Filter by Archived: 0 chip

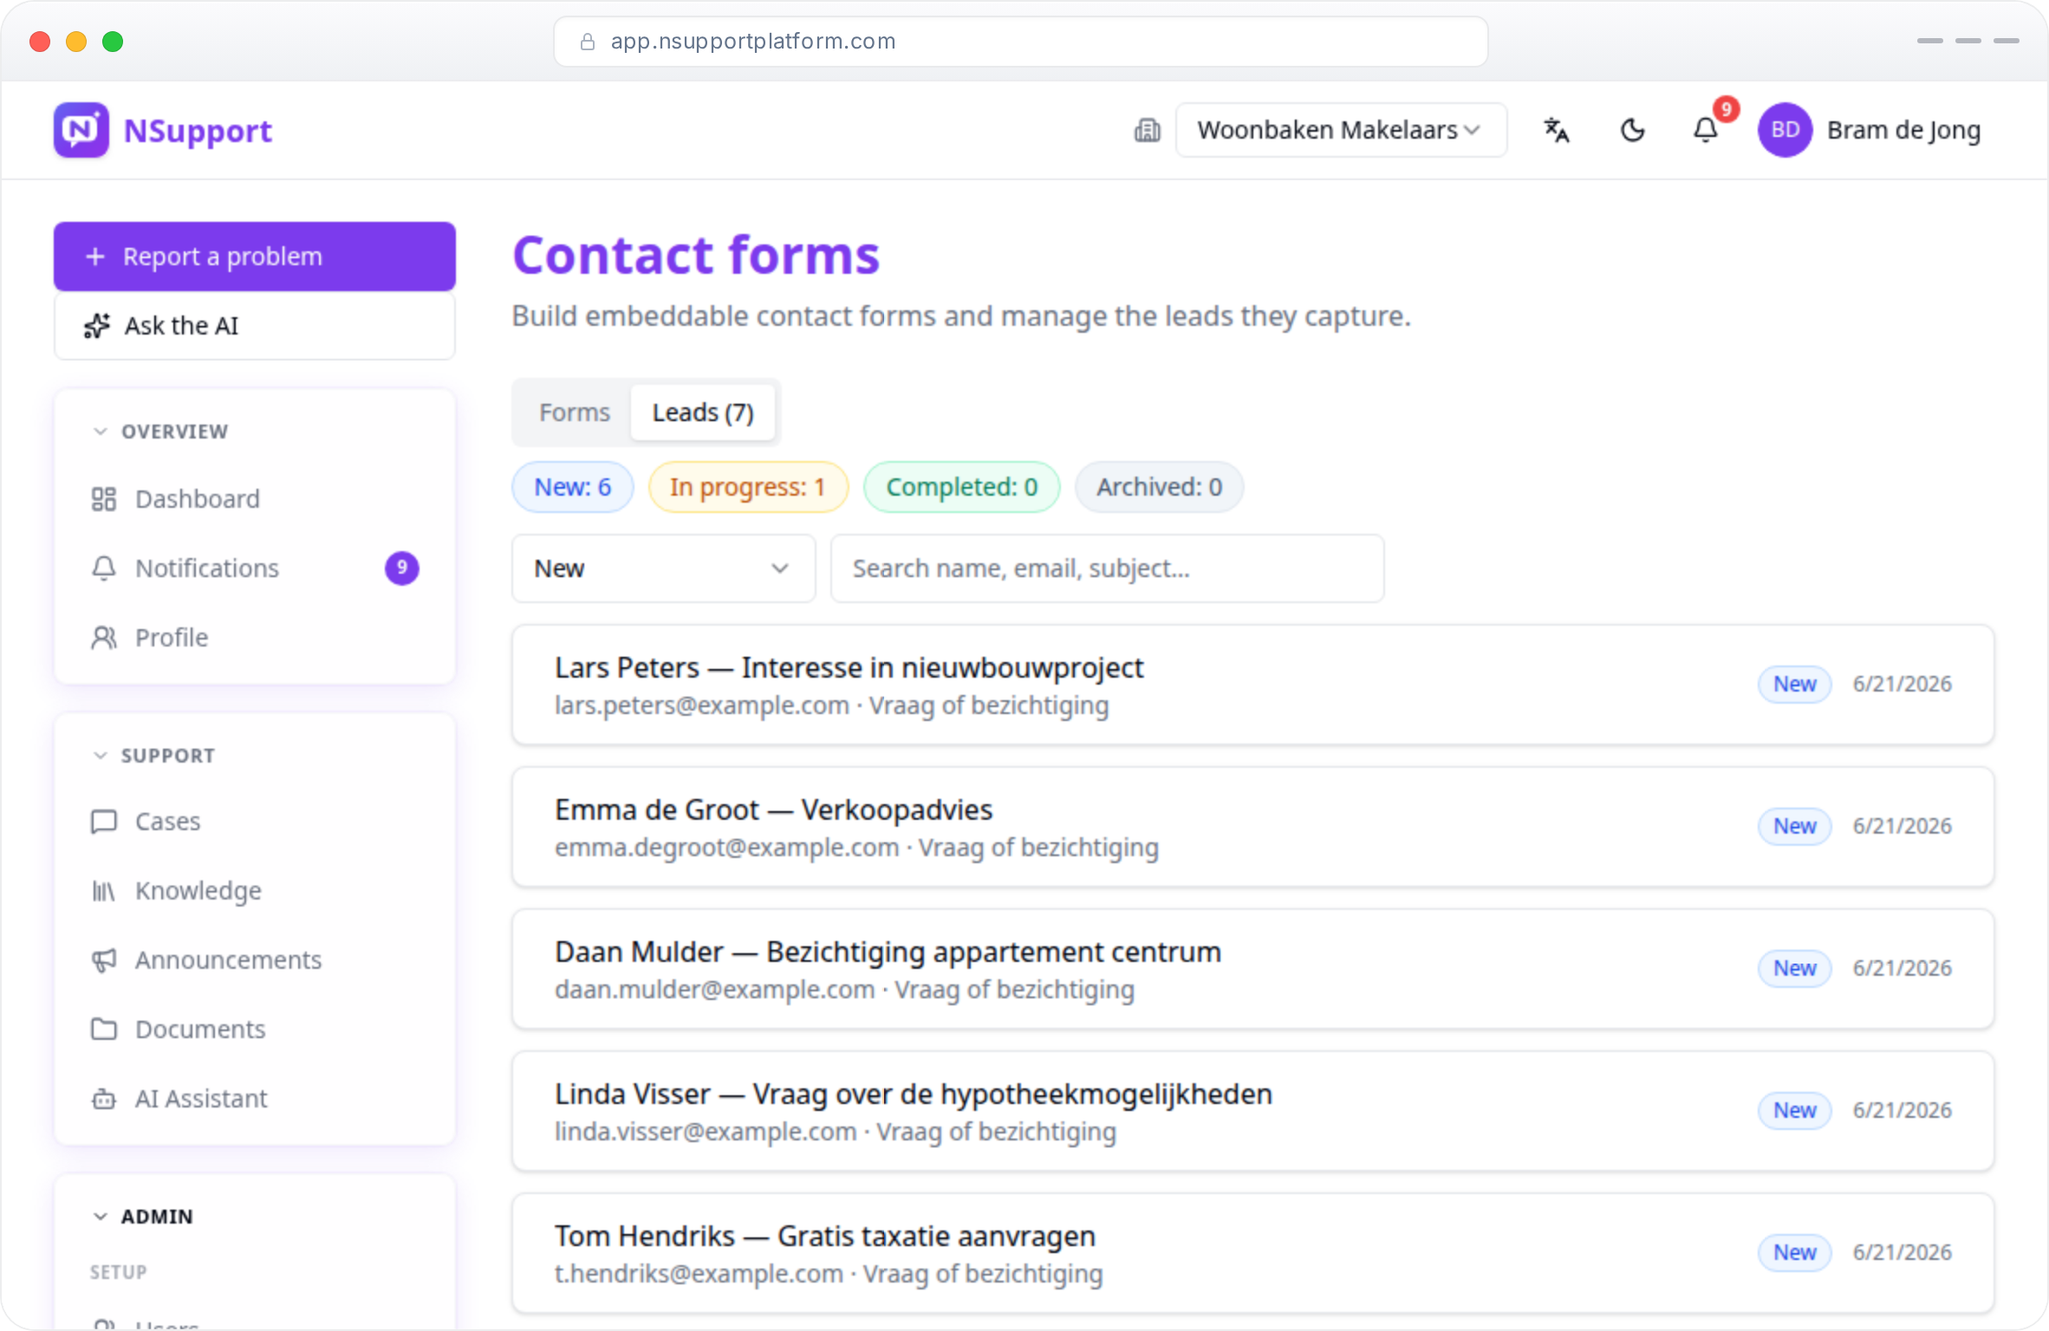(x=1160, y=487)
